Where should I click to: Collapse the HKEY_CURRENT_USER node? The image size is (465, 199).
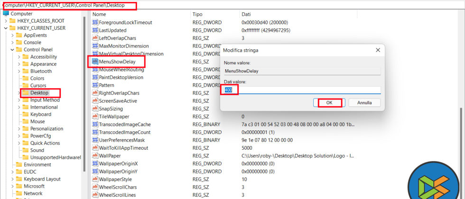[x=6, y=28]
